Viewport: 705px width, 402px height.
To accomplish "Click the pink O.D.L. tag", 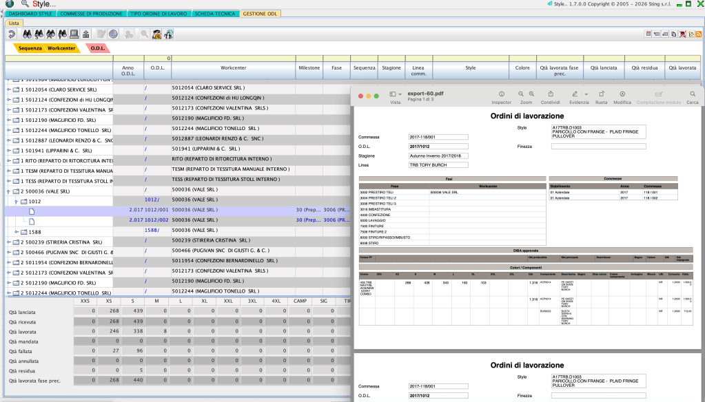I will pos(97,48).
